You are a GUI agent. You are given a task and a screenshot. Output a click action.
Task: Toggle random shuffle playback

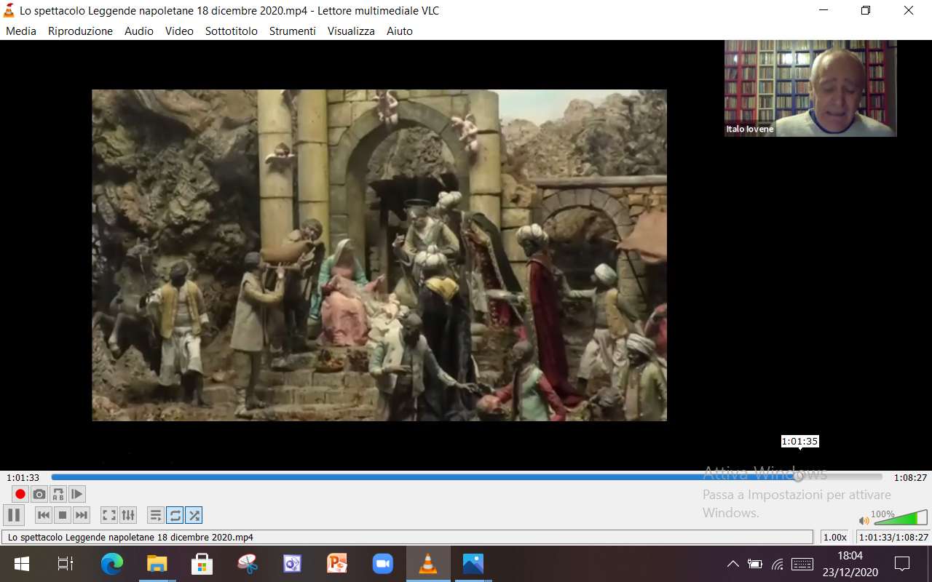(x=194, y=515)
